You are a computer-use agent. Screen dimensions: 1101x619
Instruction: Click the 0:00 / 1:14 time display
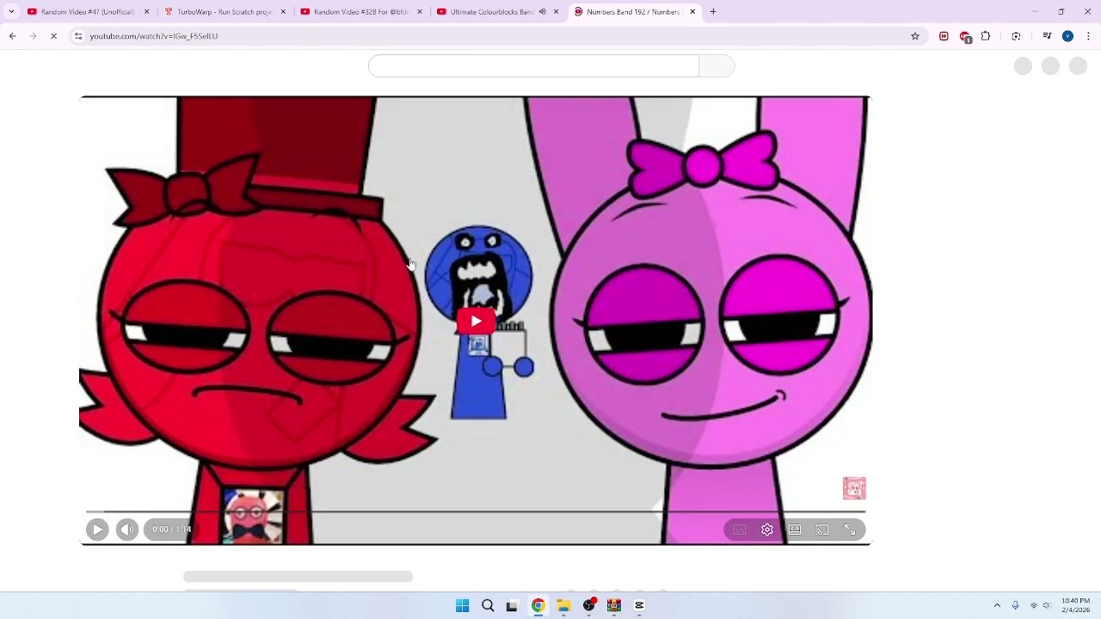[172, 530]
